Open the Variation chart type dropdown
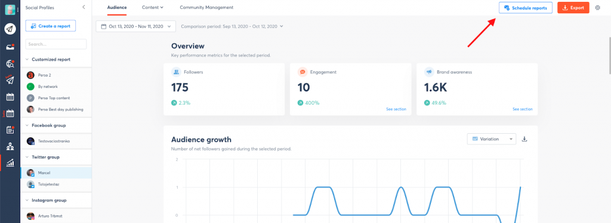The height and width of the screenshot is (223, 611). [x=492, y=139]
